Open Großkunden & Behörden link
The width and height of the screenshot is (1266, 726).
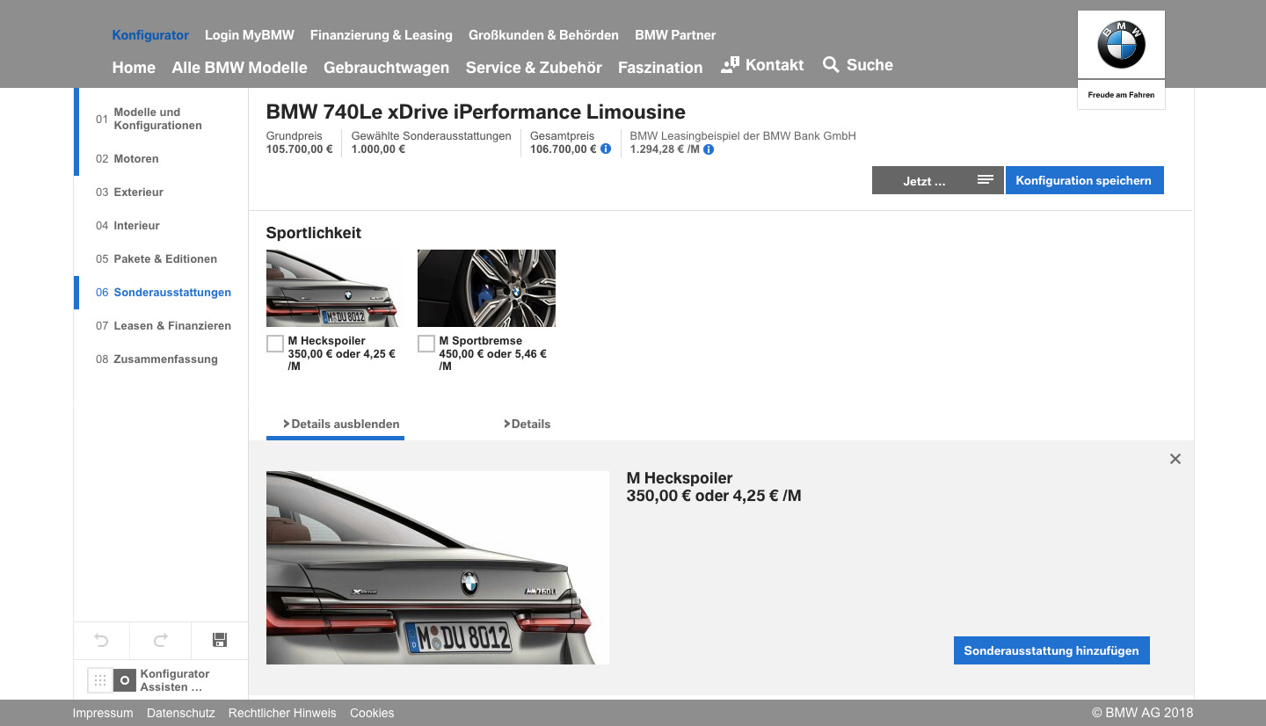click(x=543, y=35)
